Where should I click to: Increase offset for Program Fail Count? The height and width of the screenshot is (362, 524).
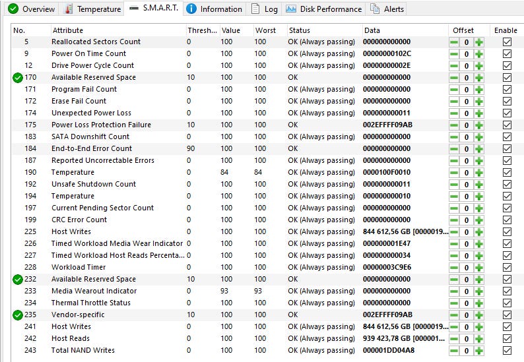pyautogui.click(x=479, y=90)
